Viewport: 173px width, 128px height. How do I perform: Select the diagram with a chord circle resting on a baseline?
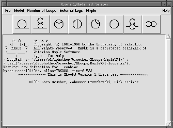coord(22,24)
